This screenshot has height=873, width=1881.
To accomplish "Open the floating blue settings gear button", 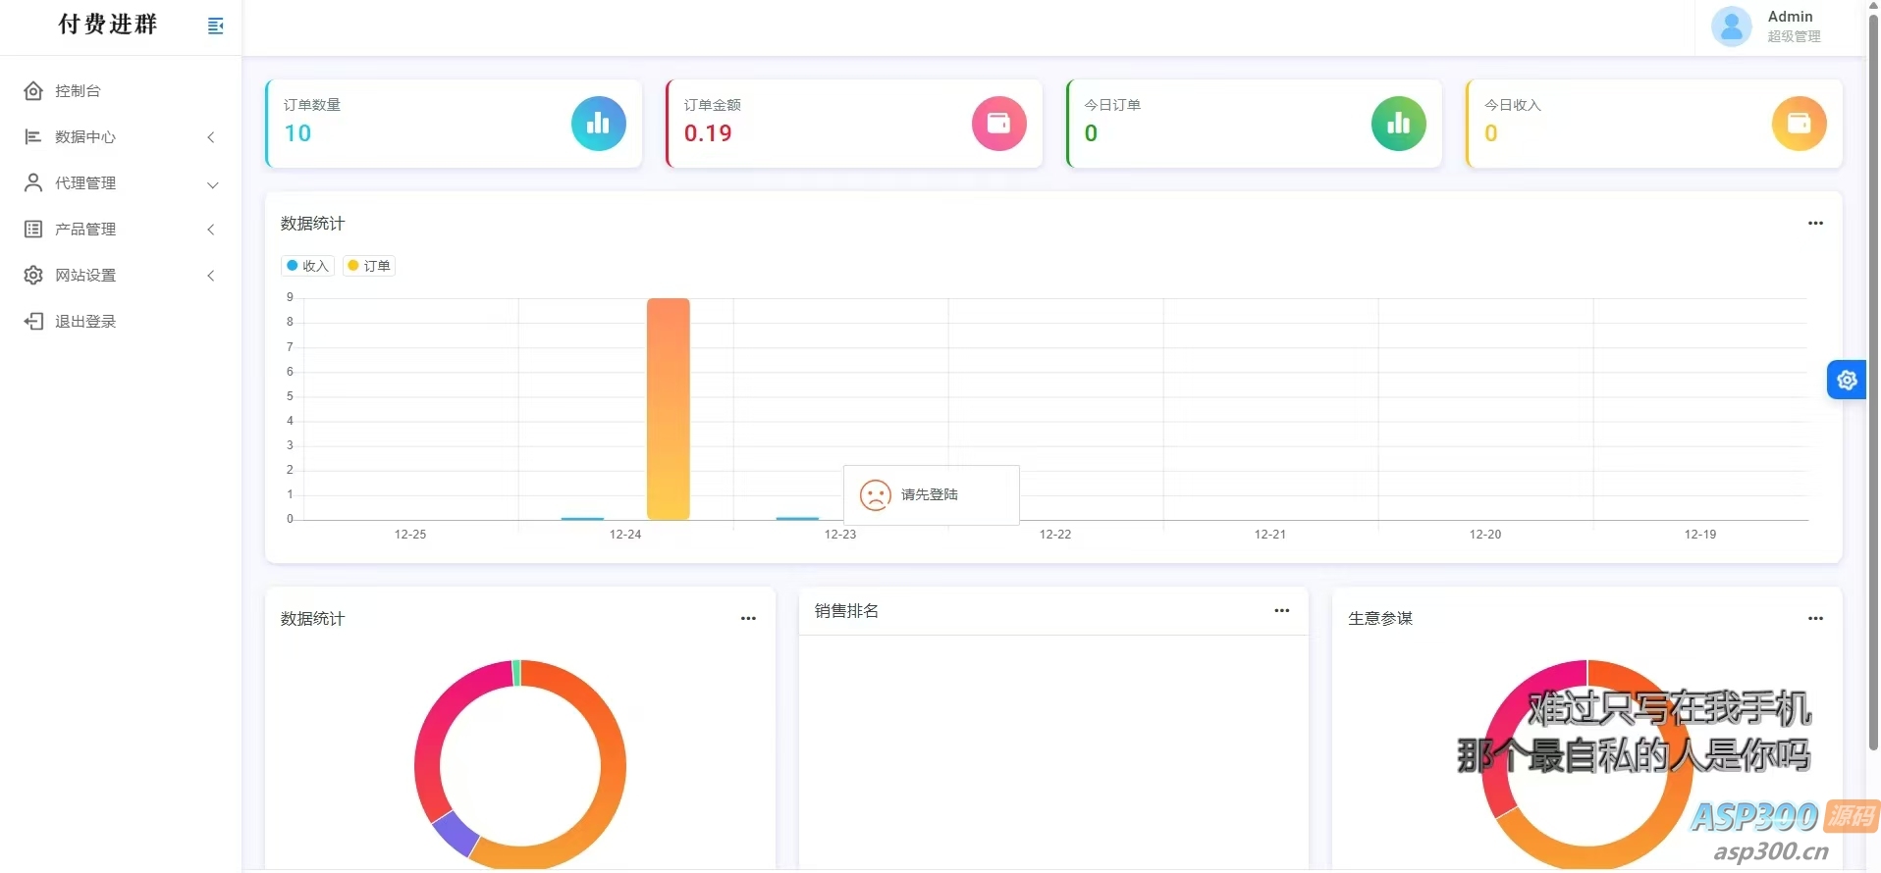I will 1846,381.
